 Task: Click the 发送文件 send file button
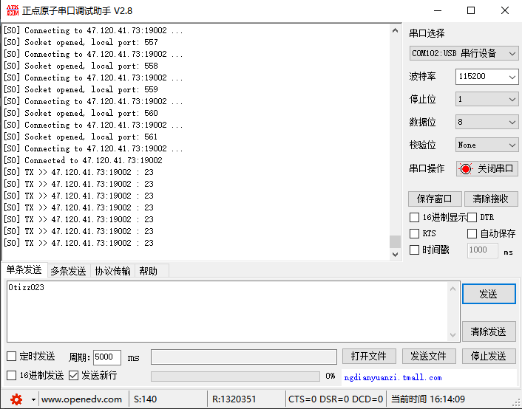click(x=428, y=357)
